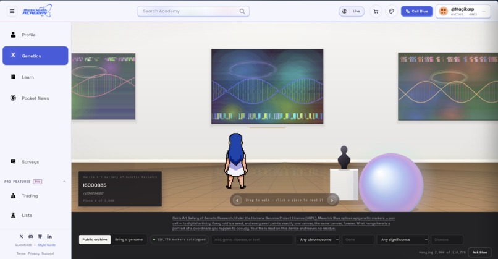Image resolution: width=498 pixels, height=259 pixels.
Task: Open Pocket News from sidebar
Action: tap(35, 98)
